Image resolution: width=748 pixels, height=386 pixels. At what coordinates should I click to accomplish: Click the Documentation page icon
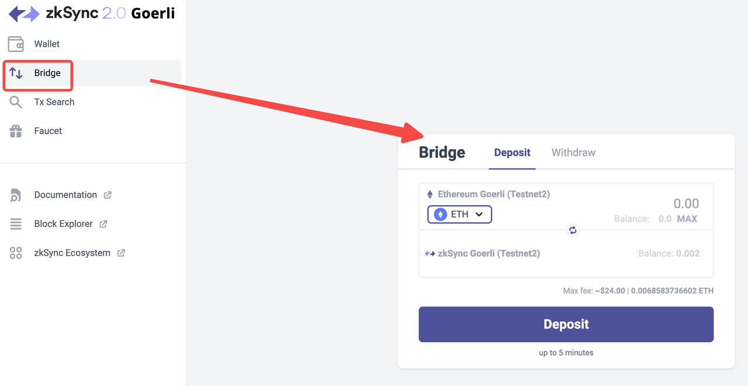click(x=16, y=195)
